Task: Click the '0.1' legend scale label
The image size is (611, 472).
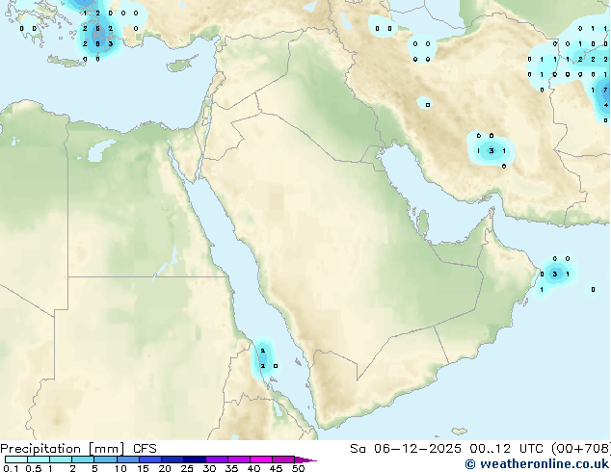Action: coord(11,468)
